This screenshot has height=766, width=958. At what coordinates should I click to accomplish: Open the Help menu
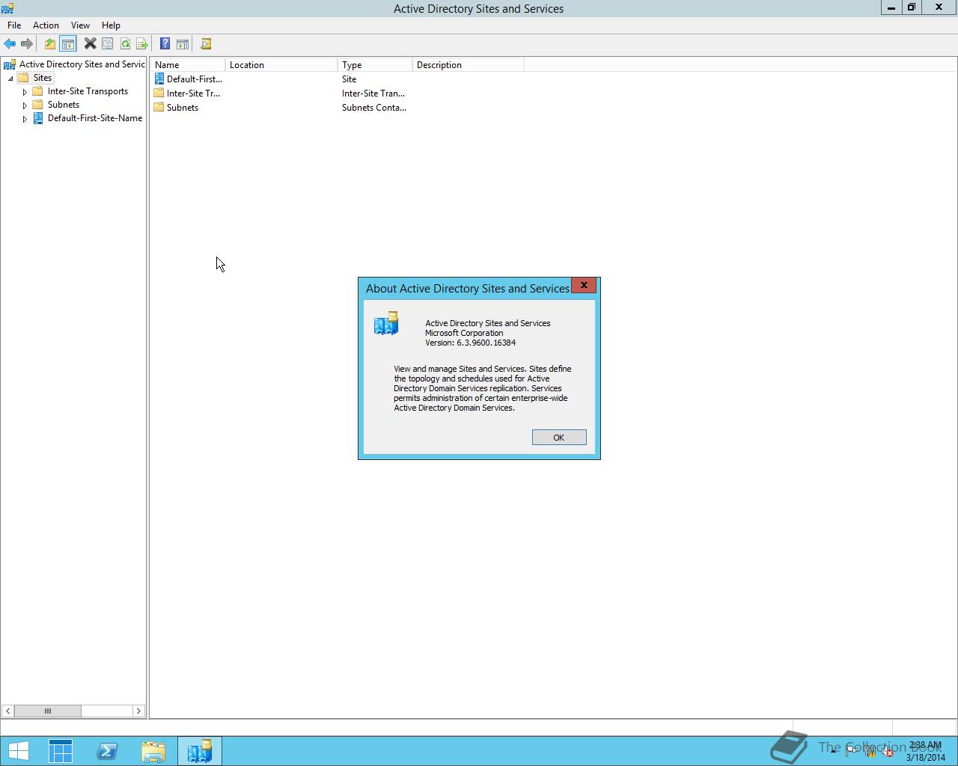[x=111, y=25]
